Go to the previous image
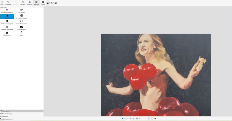 coord(140,118)
